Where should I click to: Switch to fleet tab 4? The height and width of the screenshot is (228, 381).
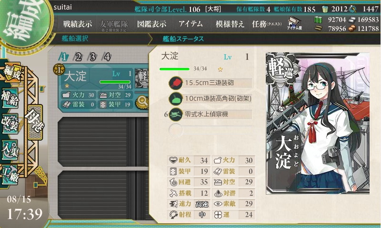click(107, 57)
